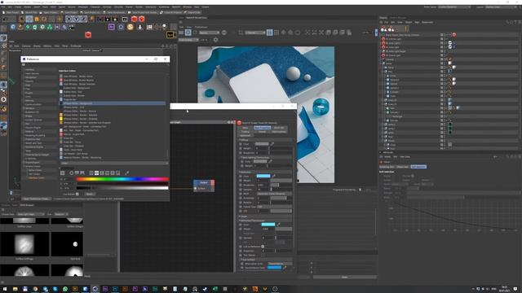The width and height of the screenshot is (522, 293).
Task: Open the viewport Display menu
Action: tap(37, 46)
